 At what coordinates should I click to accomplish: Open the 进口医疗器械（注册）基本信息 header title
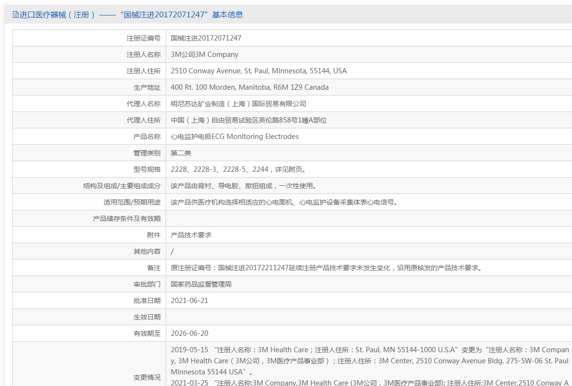point(130,14)
